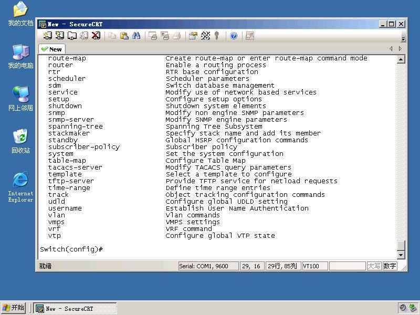Click the Connect toolbar icon
Image resolution: width=420 pixels, height=315 pixels.
coord(48,36)
